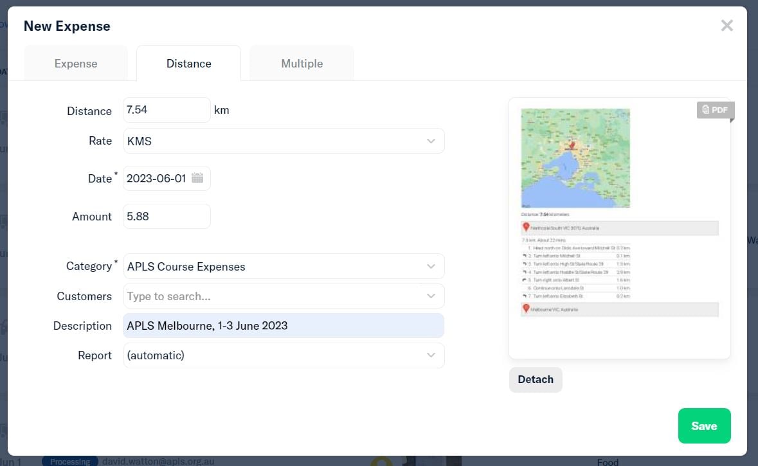758x466 pixels.
Task: Edit the Amount field showing 5.88
Action: point(167,216)
